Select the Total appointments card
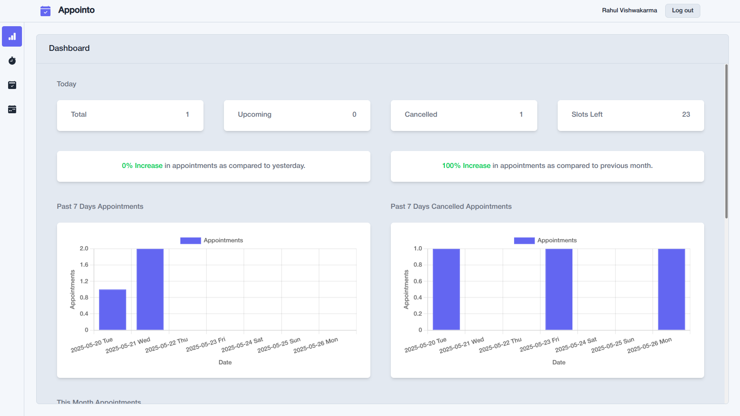The image size is (740, 416). point(130,115)
